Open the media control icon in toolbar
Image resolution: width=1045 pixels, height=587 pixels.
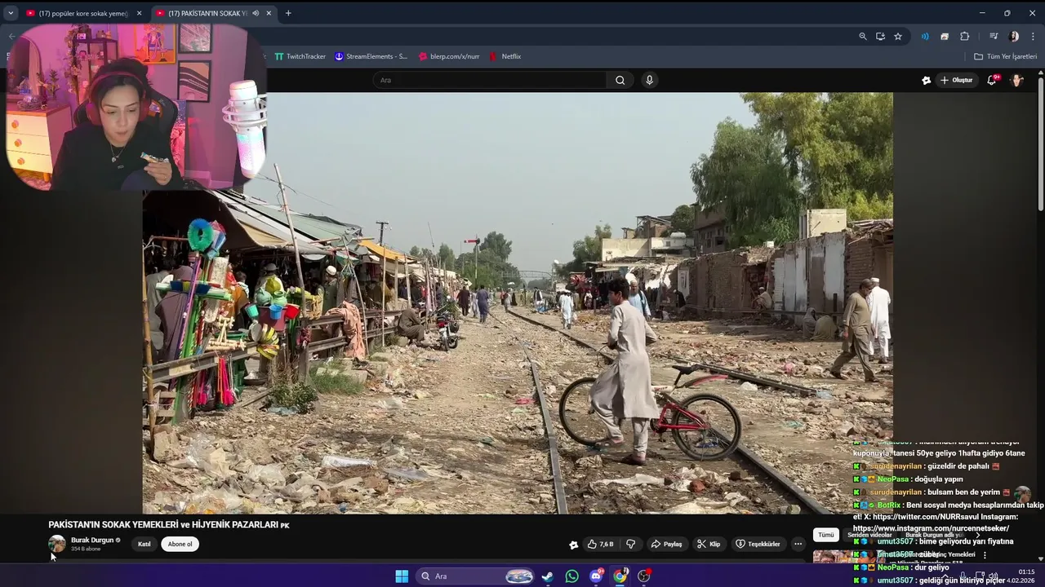click(994, 36)
